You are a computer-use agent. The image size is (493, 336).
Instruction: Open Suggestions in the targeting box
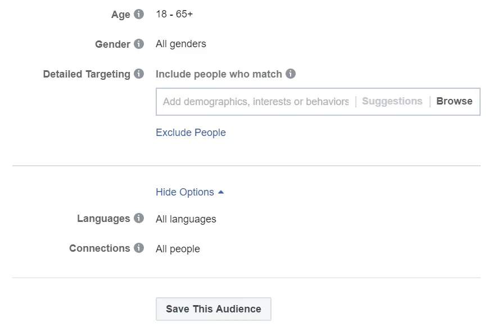pyautogui.click(x=392, y=101)
